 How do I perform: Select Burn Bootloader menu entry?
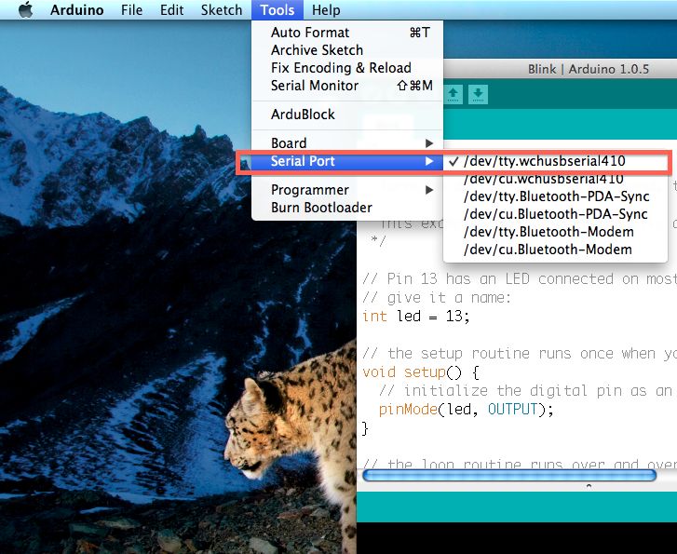click(347, 208)
